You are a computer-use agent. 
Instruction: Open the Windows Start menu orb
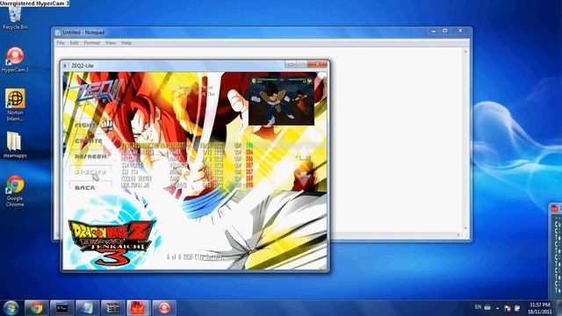point(11,308)
